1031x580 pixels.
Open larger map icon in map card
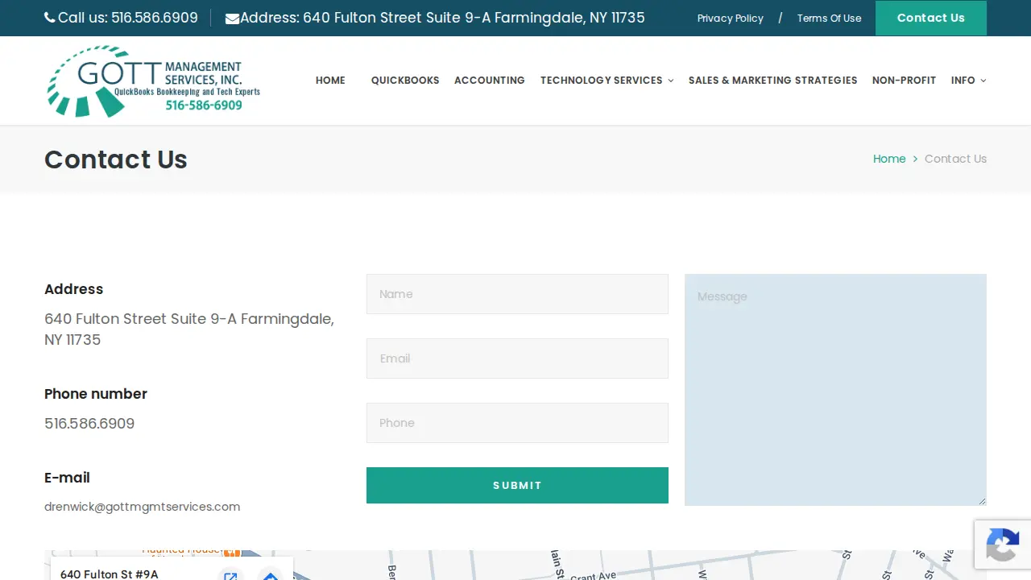tap(230, 576)
